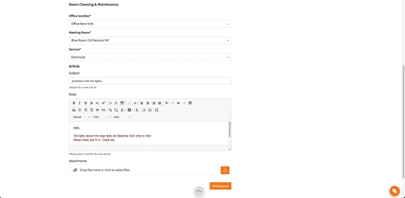Maximize the editor to fullscreen
The width and height of the screenshot is (405, 198).
pyautogui.click(x=157, y=110)
